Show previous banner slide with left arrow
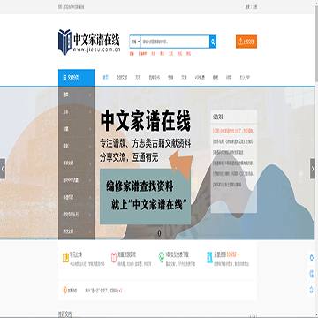Screen dimensions: 318x318 point(3,169)
